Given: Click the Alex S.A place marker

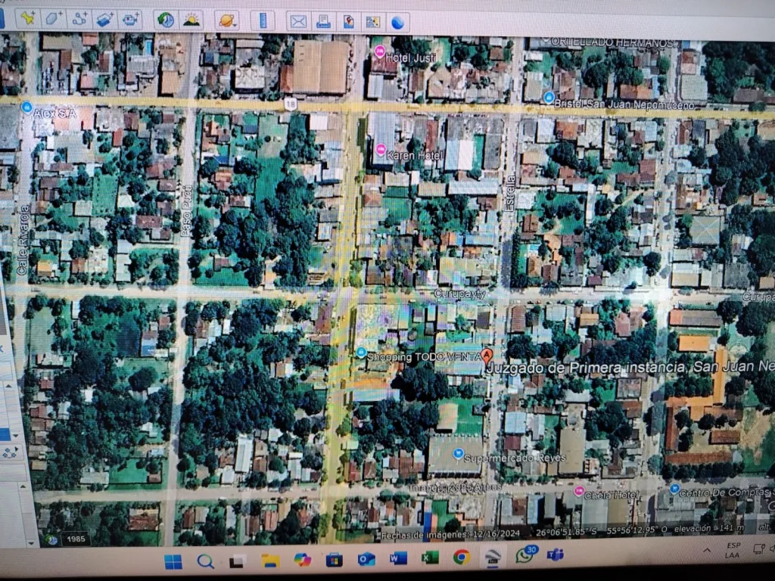Looking at the screenshot, I should 27,107.
